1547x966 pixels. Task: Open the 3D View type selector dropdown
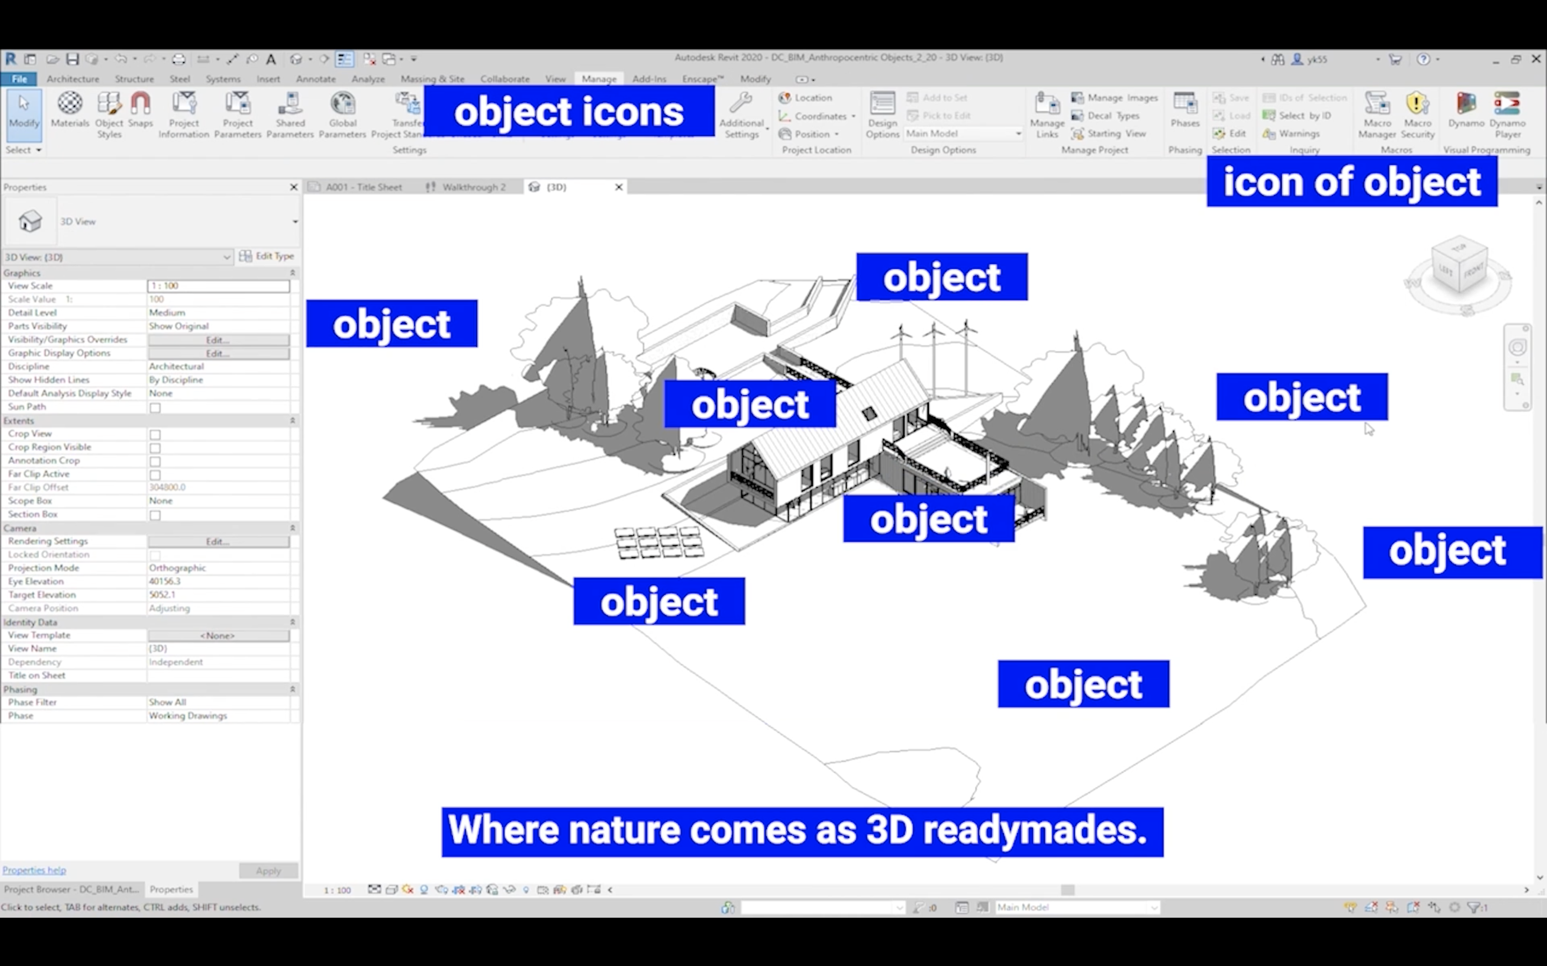click(x=295, y=222)
